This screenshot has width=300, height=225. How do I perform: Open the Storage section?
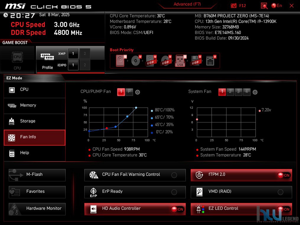click(x=35, y=121)
